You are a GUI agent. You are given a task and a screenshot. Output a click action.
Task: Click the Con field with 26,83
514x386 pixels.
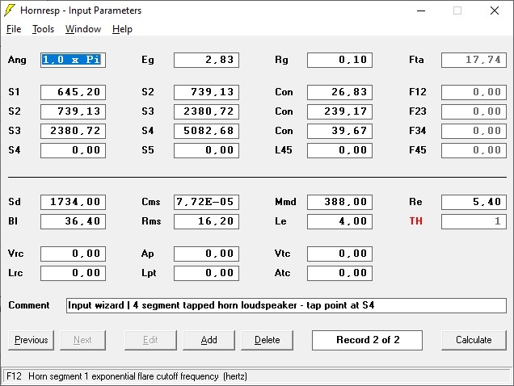[x=340, y=92]
